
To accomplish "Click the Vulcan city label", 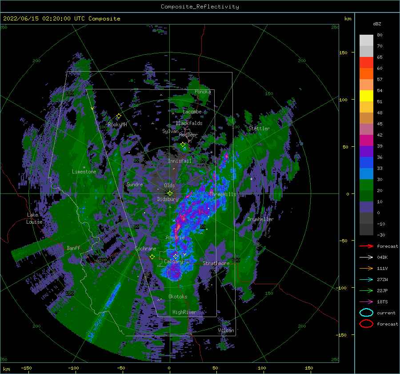I will [226, 330].
